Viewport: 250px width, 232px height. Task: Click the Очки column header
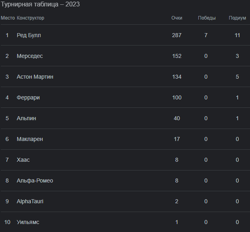(x=177, y=18)
